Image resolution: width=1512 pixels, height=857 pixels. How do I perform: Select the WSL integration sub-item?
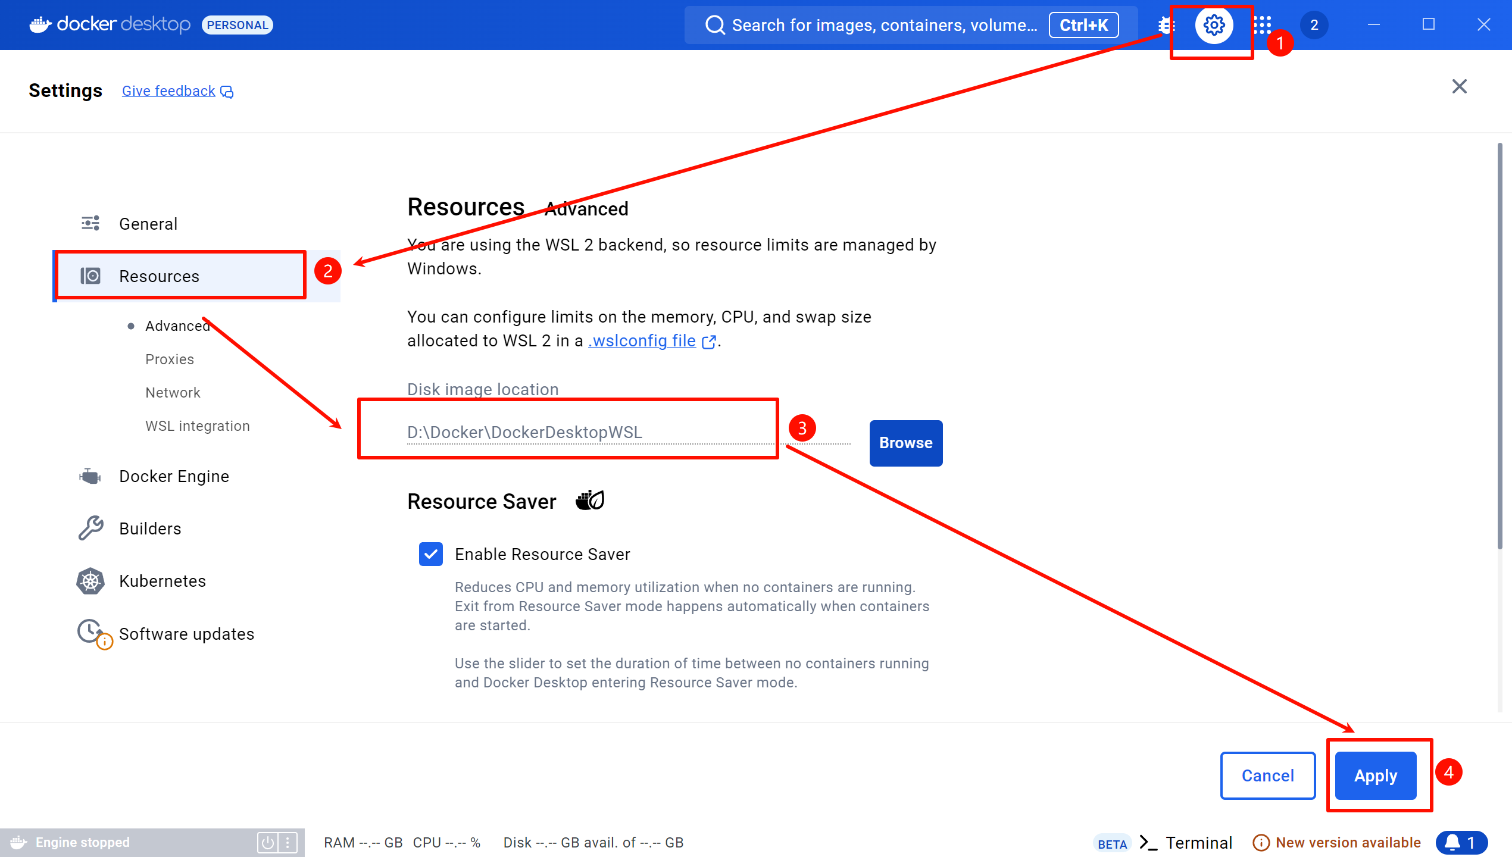197,426
